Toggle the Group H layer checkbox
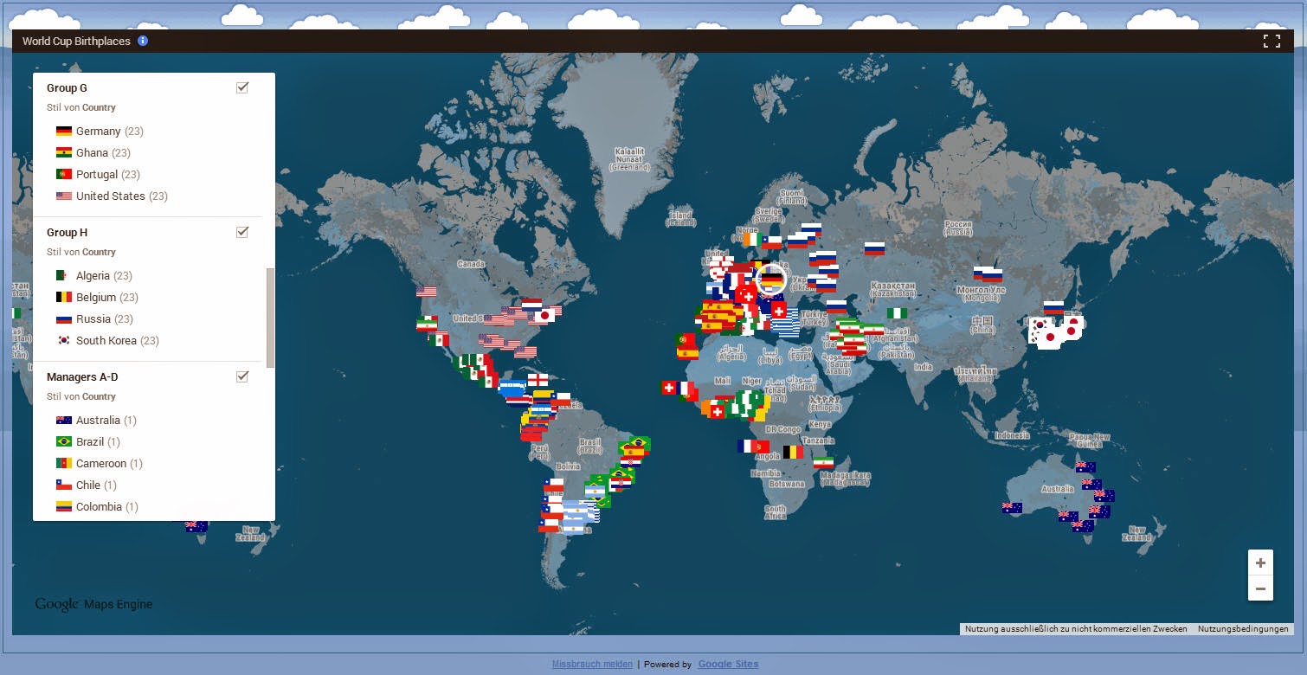 242,232
